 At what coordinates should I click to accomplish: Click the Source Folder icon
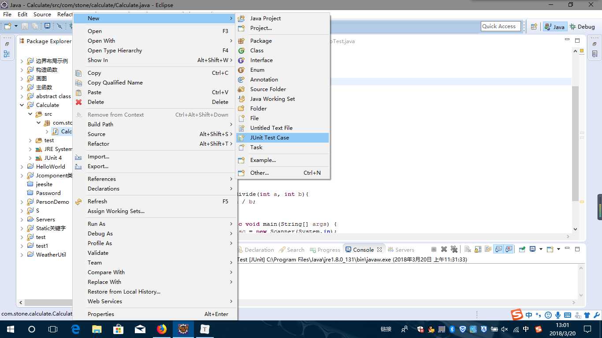point(241,89)
